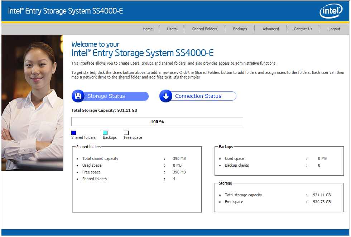Log out using the Logout link
This screenshot has width=351, height=237.
[x=334, y=29]
